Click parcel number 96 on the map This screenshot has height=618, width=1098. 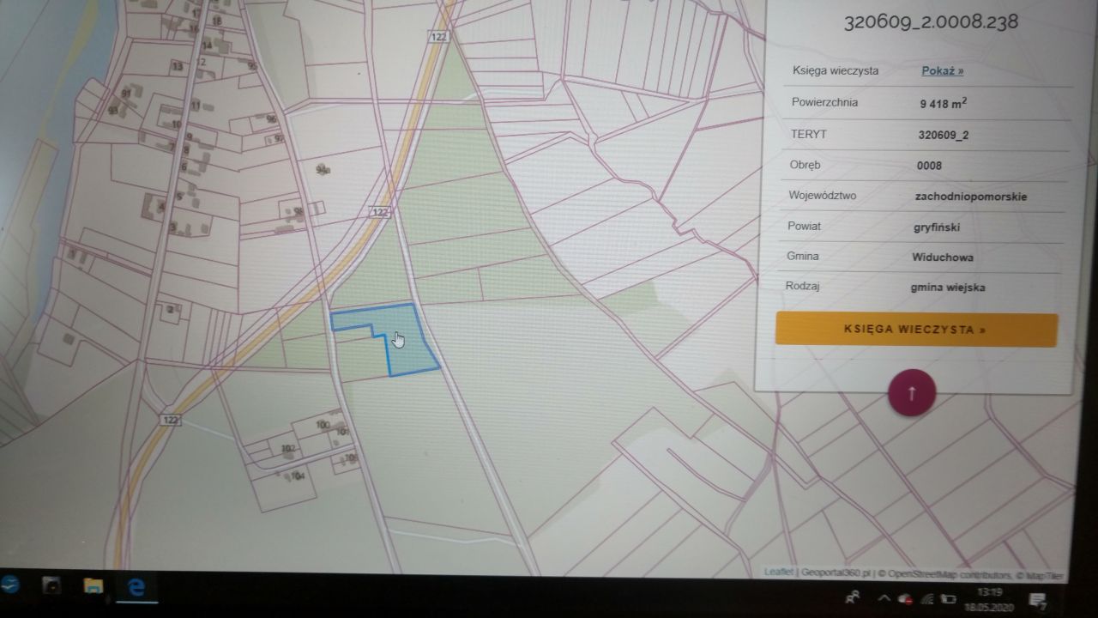(271, 119)
